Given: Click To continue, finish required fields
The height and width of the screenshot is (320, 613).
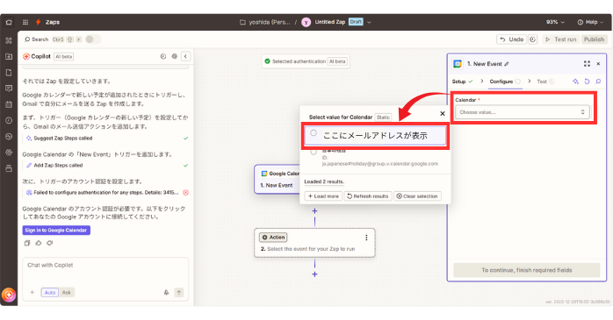Looking at the screenshot, I should (527, 270).
